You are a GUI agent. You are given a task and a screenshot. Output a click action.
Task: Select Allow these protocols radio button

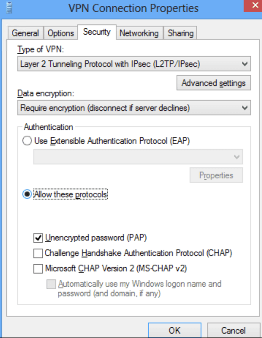tap(27, 194)
